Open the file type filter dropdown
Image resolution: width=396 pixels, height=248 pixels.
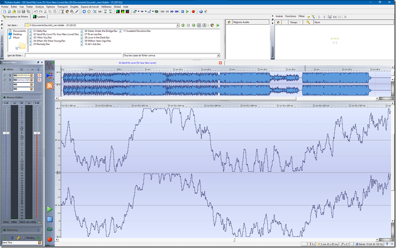tap(218, 55)
